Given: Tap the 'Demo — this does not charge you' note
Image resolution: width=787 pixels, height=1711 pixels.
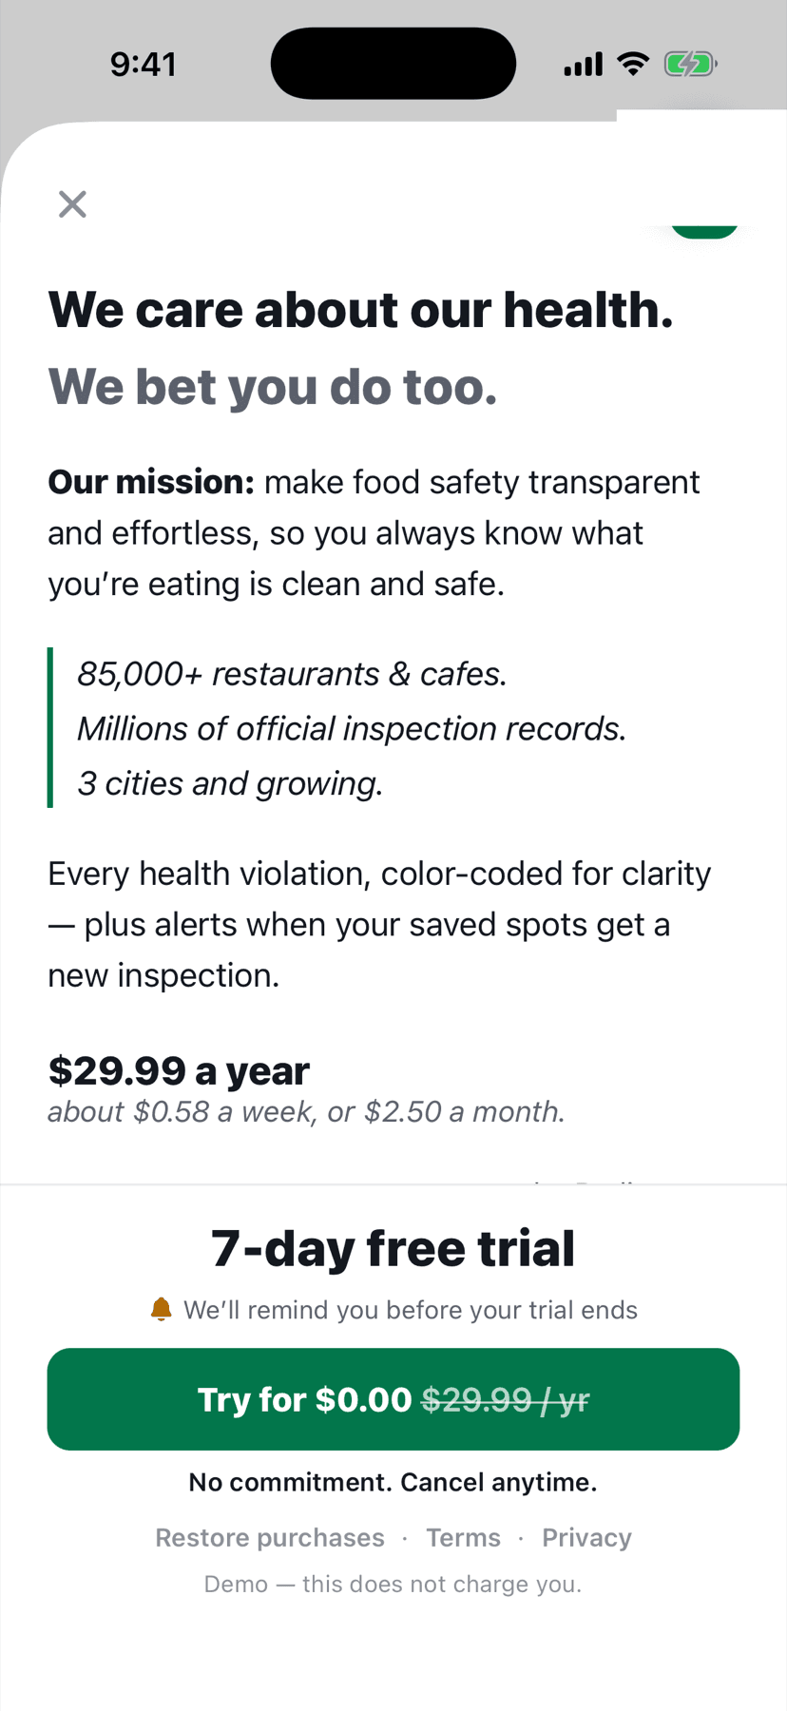Looking at the screenshot, I should [393, 1584].
